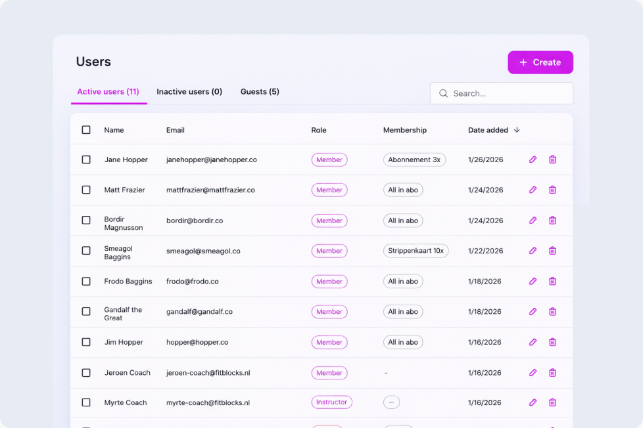This screenshot has height=428, width=643.
Task: Select gandalf@gandalf.co email cell
Action: point(199,312)
